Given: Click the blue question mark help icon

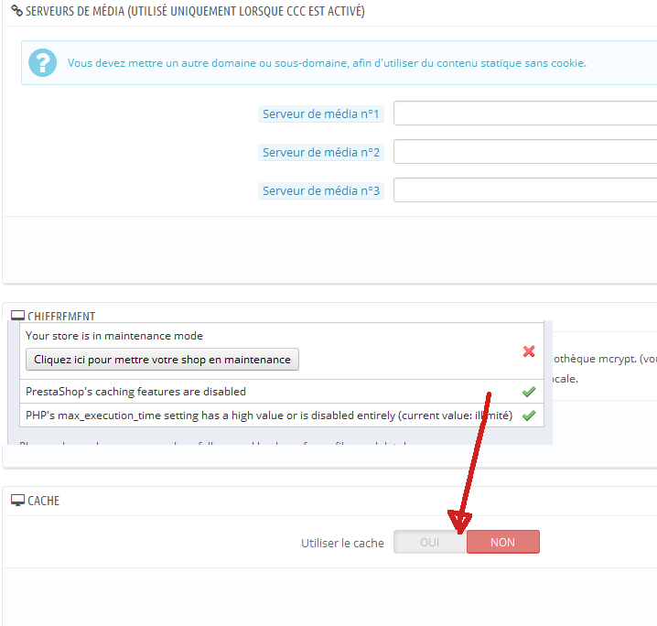Looking at the screenshot, I should pyautogui.click(x=42, y=63).
